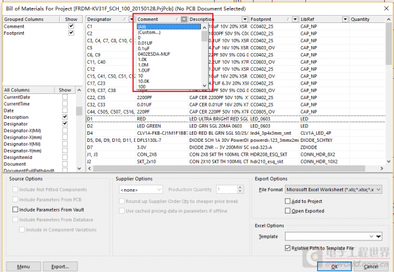Select (All) in filter list
The image size is (394, 272).
click(x=169, y=27)
